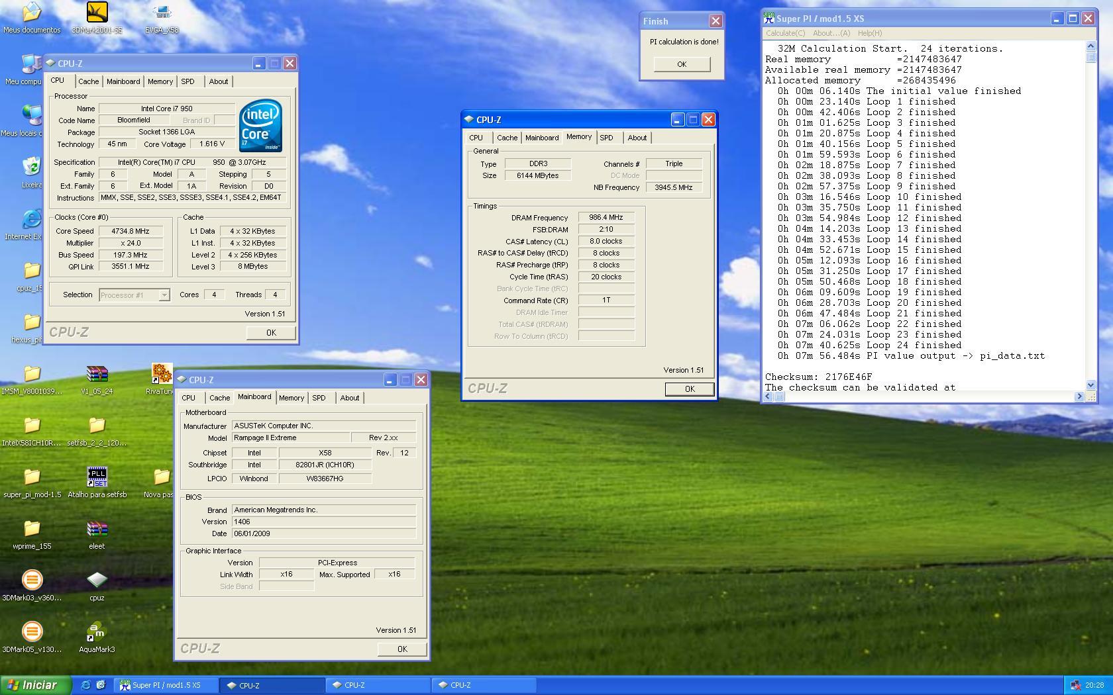This screenshot has height=695, width=1113.
Task: Click Super PI vertical scrollbar down arrow
Action: 1091,385
